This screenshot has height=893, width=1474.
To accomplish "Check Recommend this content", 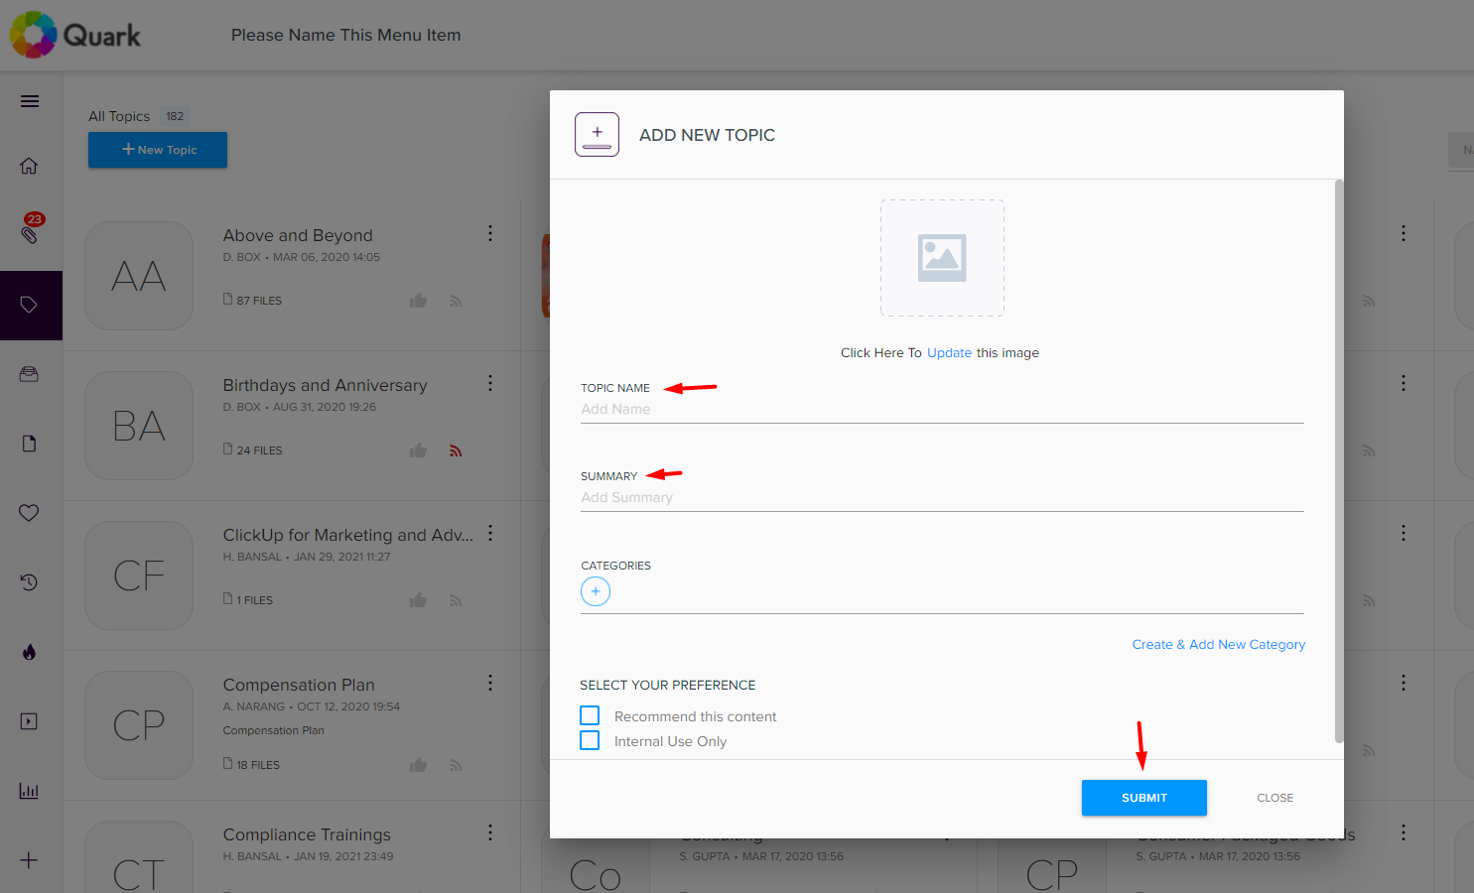I will (x=590, y=715).
